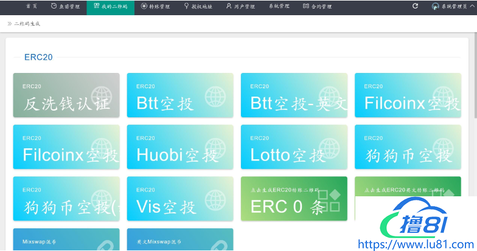Click the page vertical scrollbar
The height and width of the screenshot is (251, 477).
[x=475, y=76]
